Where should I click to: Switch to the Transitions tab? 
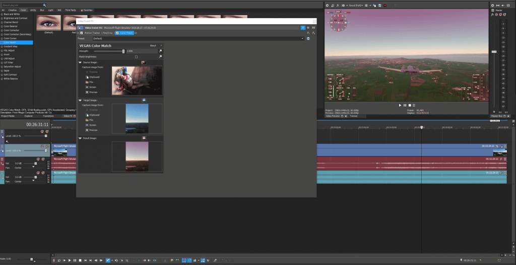[x=48, y=116]
